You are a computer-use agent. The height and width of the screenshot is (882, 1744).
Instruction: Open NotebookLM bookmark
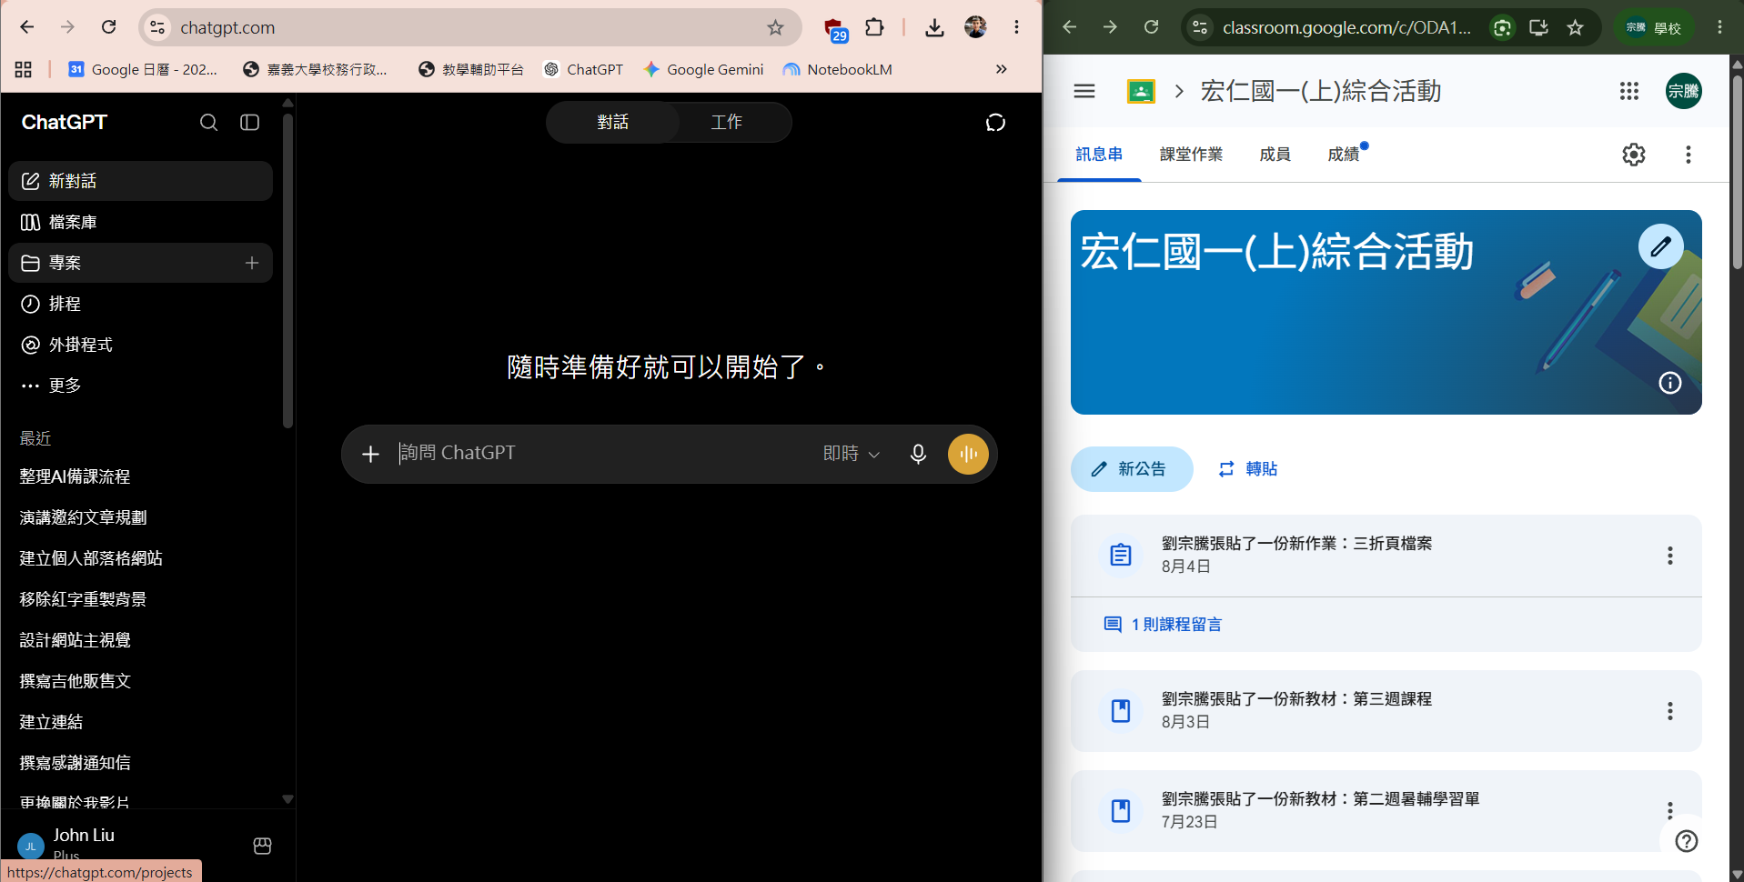tap(838, 69)
